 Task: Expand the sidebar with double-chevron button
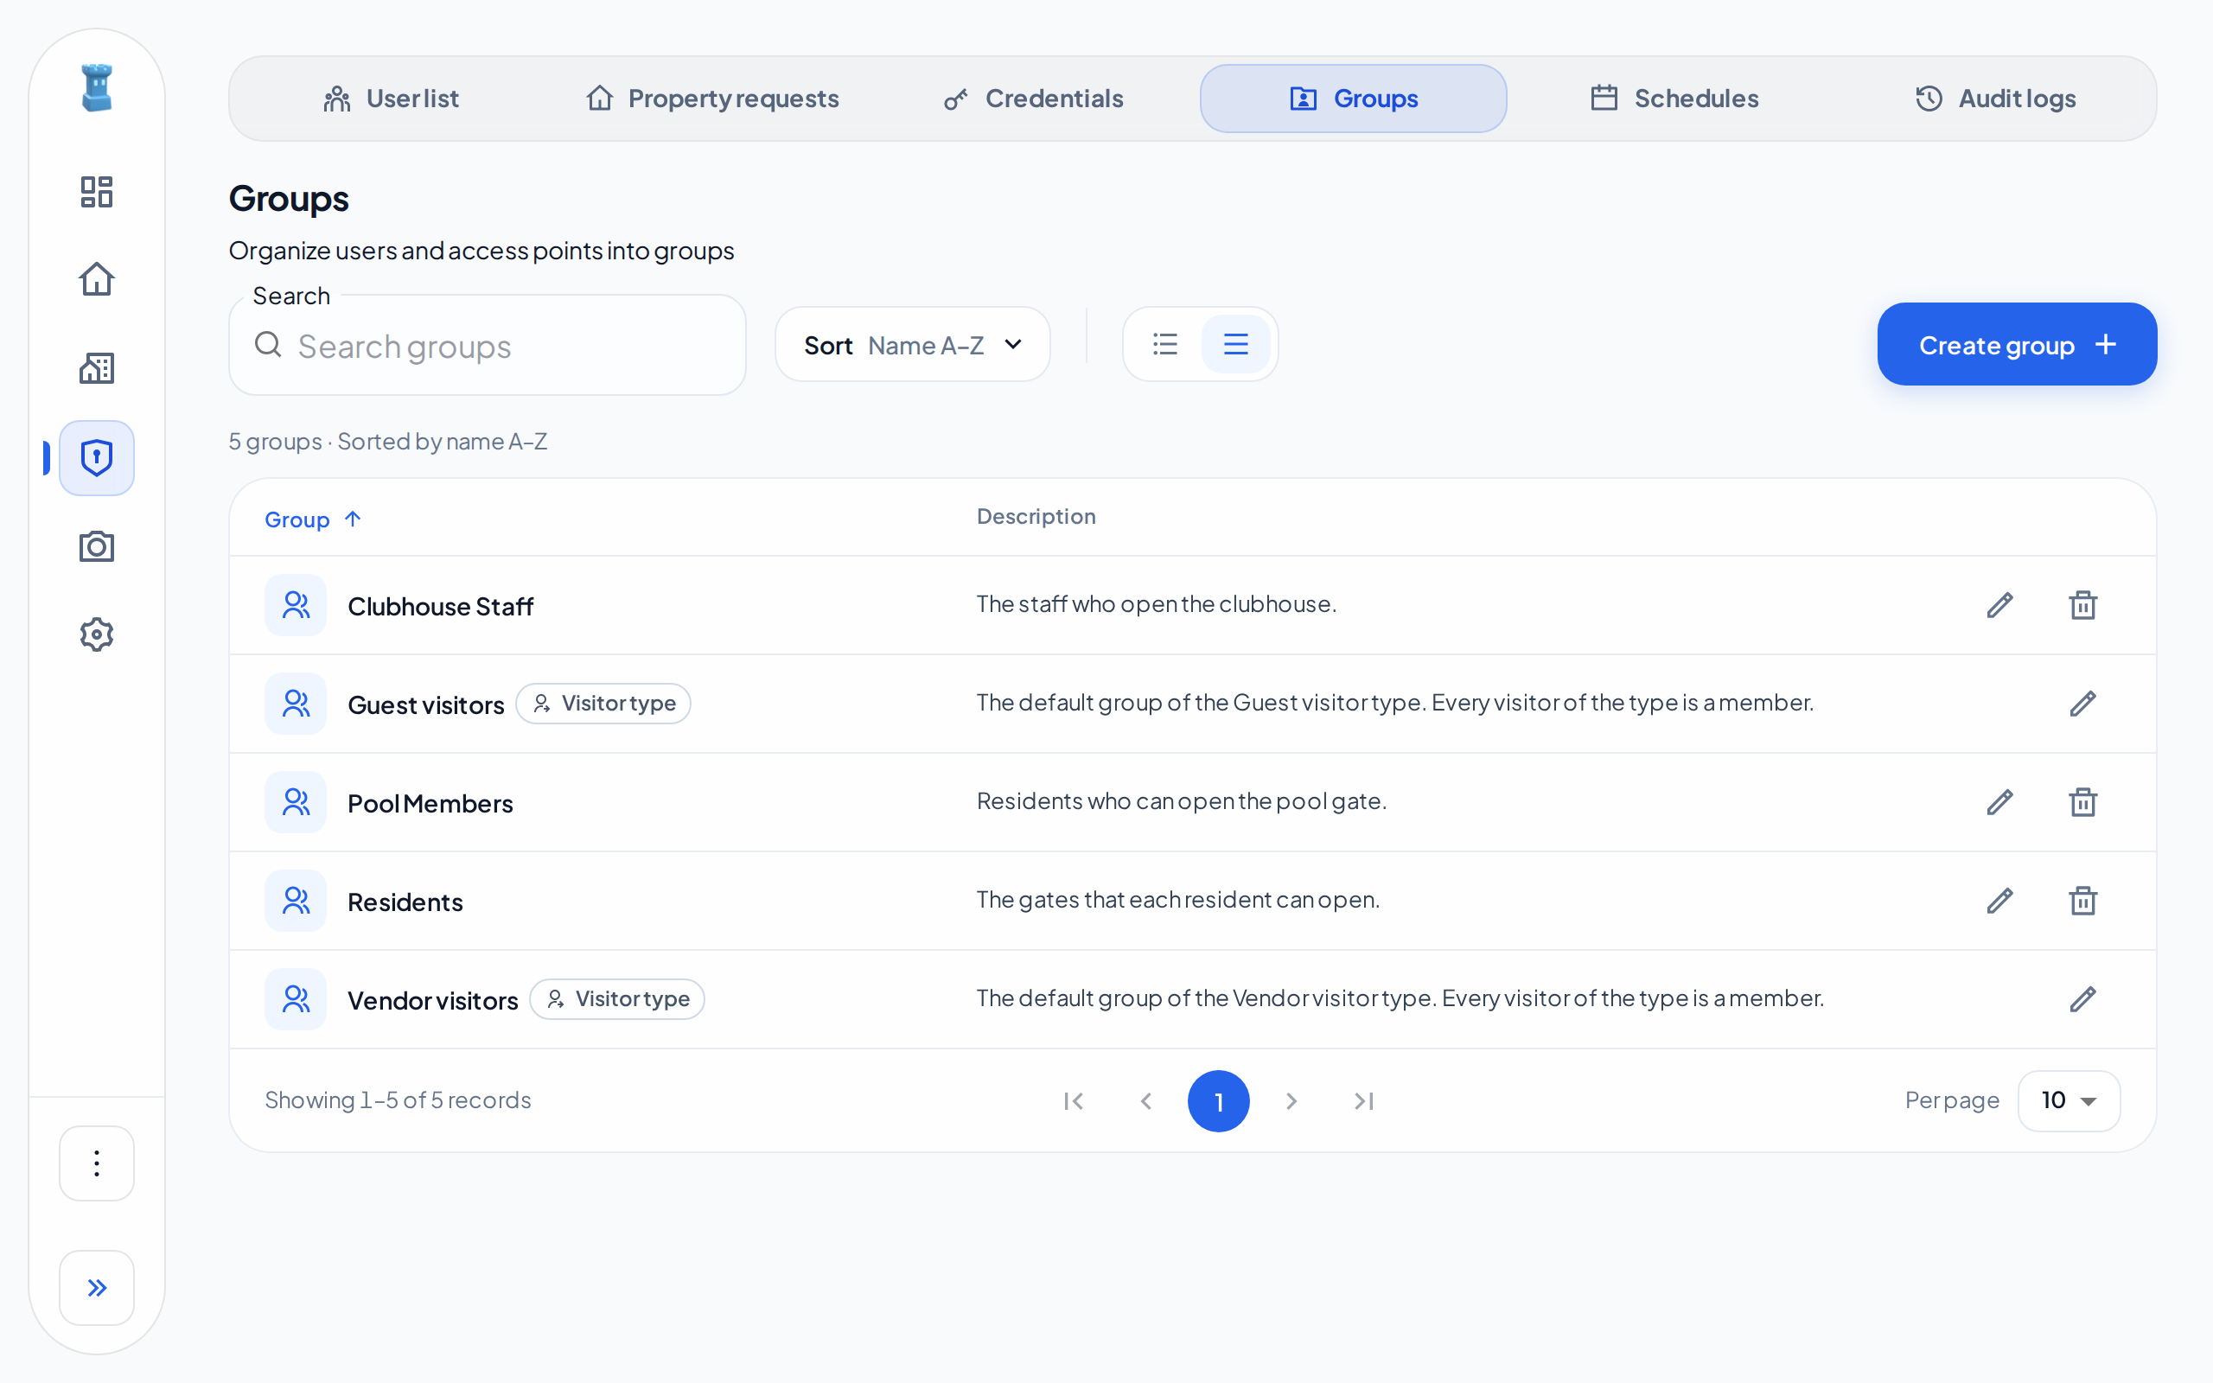click(x=96, y=1287)
